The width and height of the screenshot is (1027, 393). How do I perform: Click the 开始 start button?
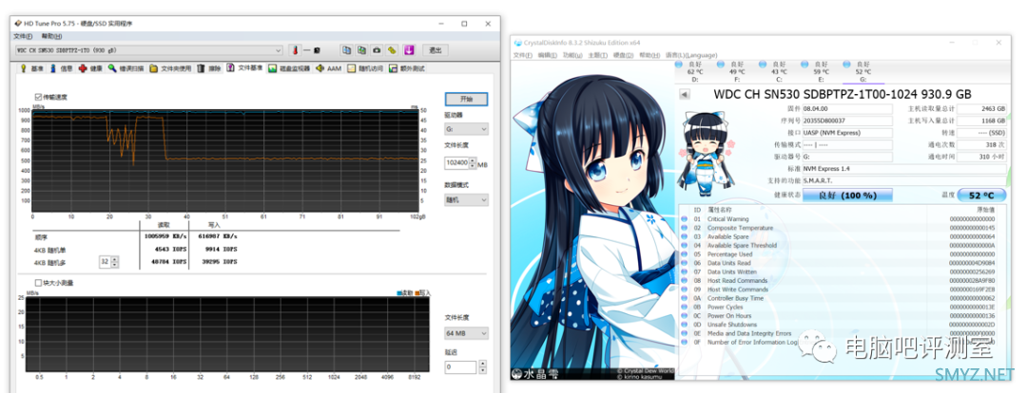point(466,99)
